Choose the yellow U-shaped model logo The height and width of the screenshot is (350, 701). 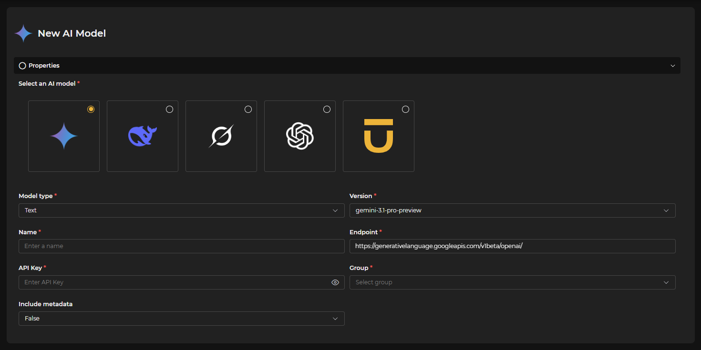point(379,136)
